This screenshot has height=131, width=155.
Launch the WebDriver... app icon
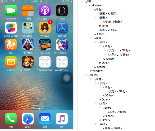click(x=62, y=62)
